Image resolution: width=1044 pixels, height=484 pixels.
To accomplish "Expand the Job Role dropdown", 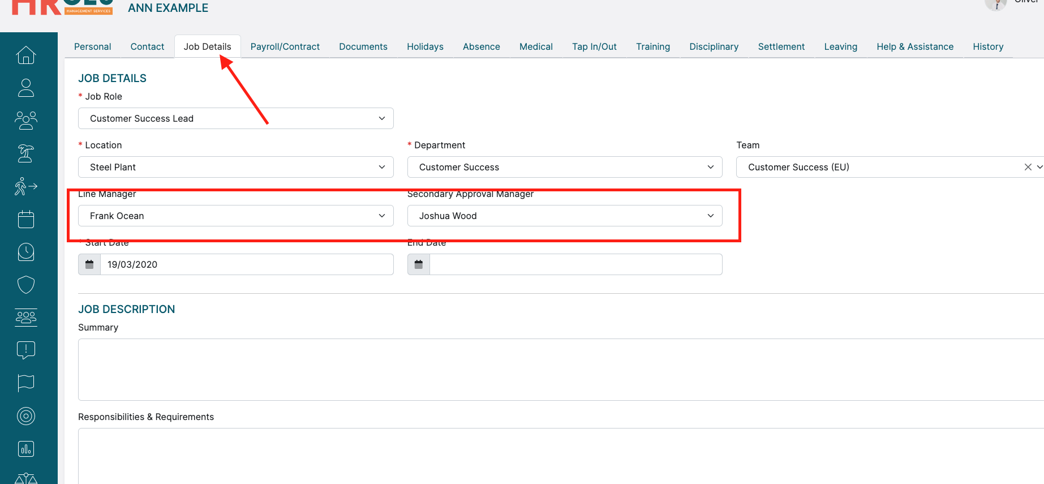I will click(x=235, y=118).
